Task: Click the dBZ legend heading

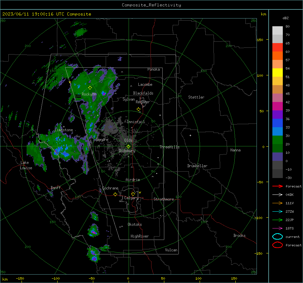Action: [x=285, y=18]
